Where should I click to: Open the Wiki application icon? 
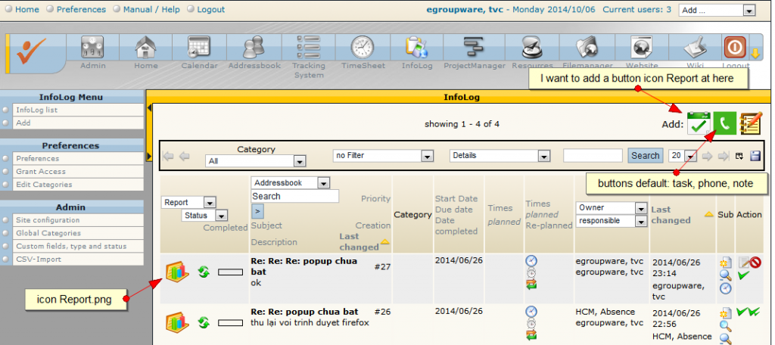pyautogui.click(x=695, y=49)
